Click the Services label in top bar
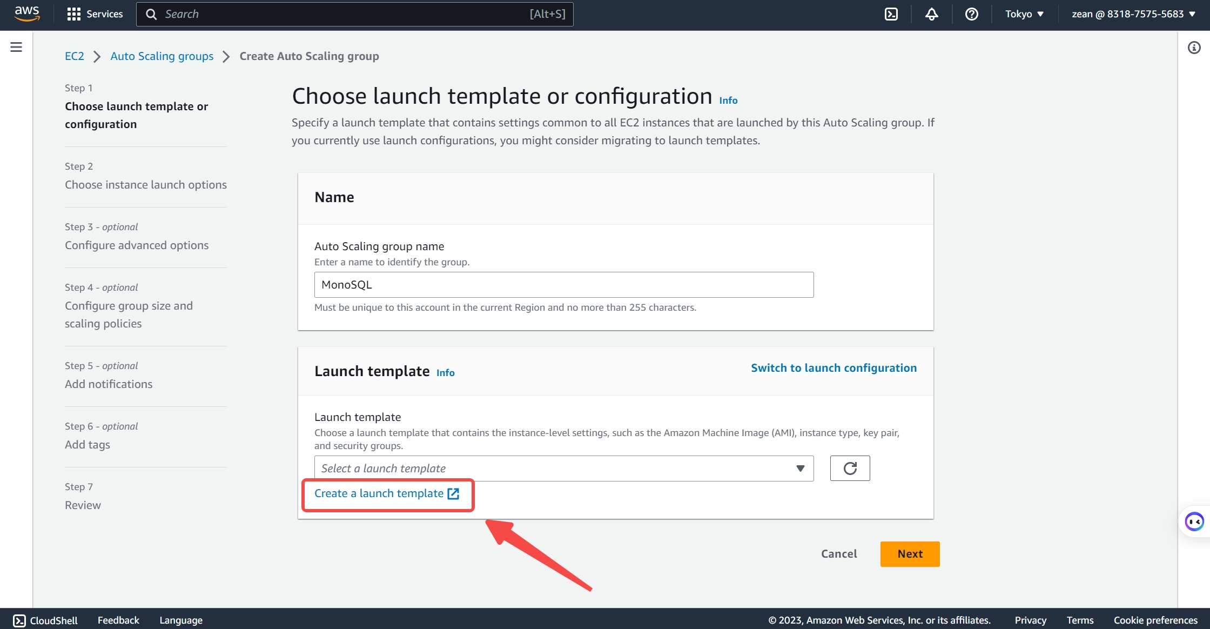The width and height of the screenshot is (1210, 629). click(x=105, y=14)
